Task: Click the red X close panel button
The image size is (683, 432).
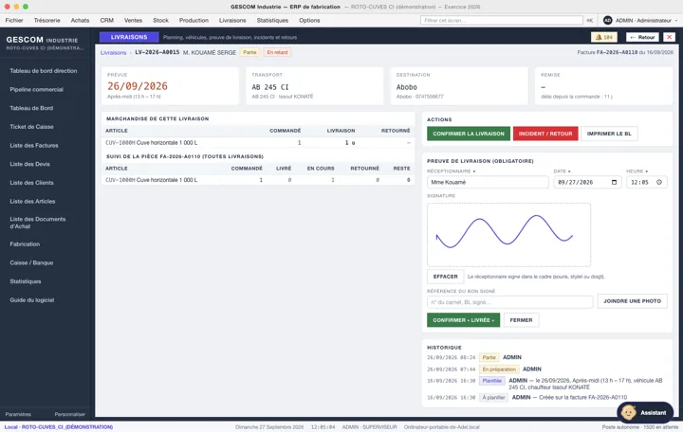Action: coord(669,37)
